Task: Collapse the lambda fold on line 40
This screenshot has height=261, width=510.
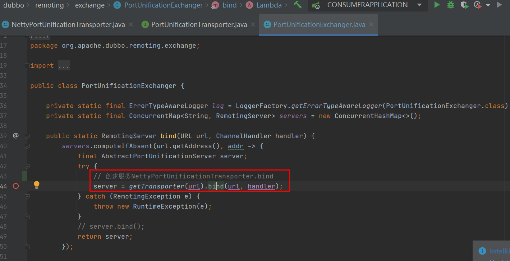Action: coord(27,146)
